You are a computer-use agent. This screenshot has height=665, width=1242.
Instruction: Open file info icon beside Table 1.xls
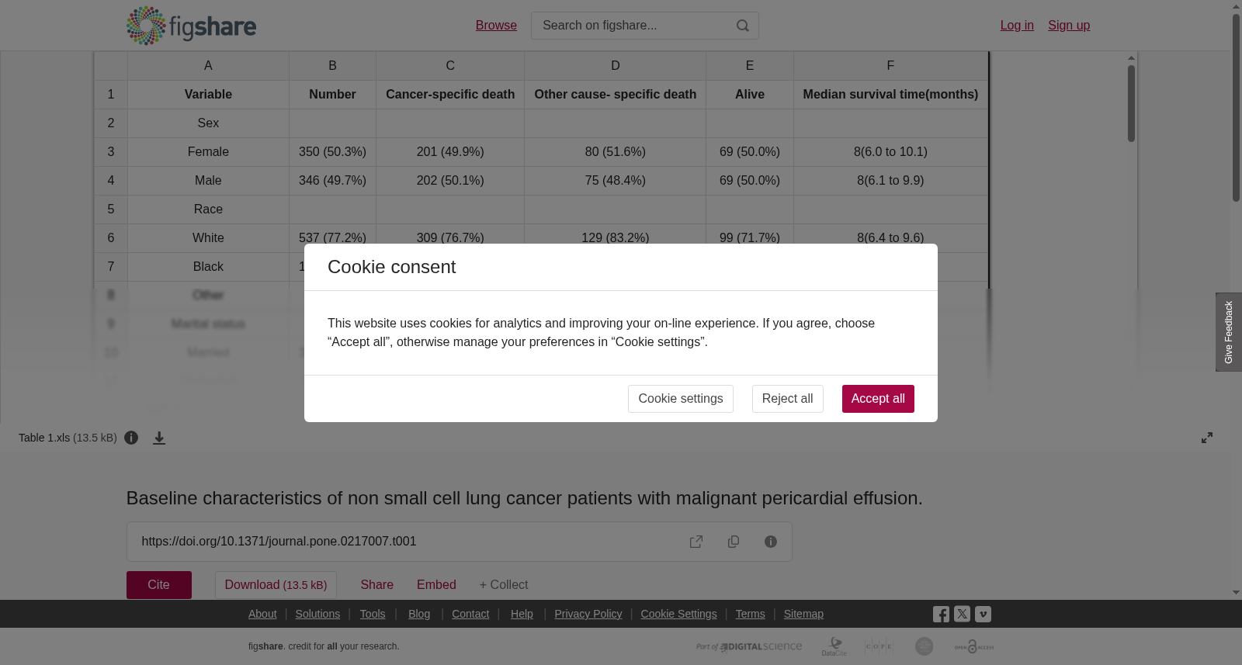click(x=131, y=438)
